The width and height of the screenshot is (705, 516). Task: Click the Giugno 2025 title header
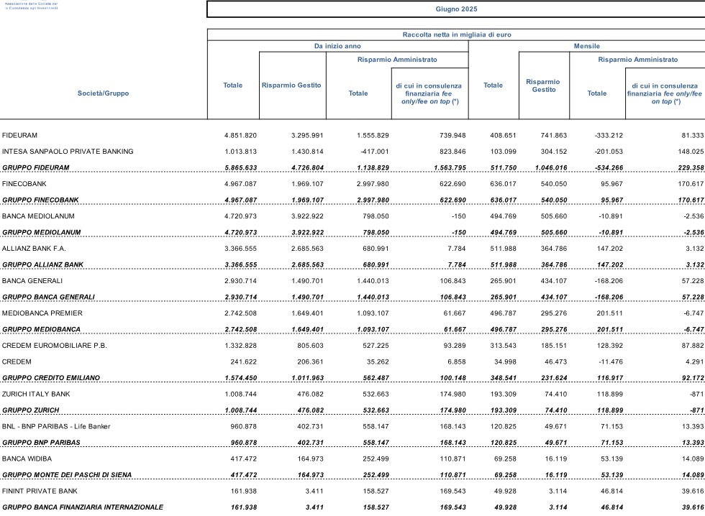coord(456,9)
